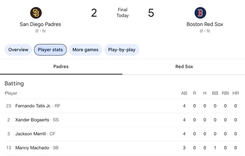This screenshot has width=245, height=156.
Task: Open the Overview tab
Action: 18,50
